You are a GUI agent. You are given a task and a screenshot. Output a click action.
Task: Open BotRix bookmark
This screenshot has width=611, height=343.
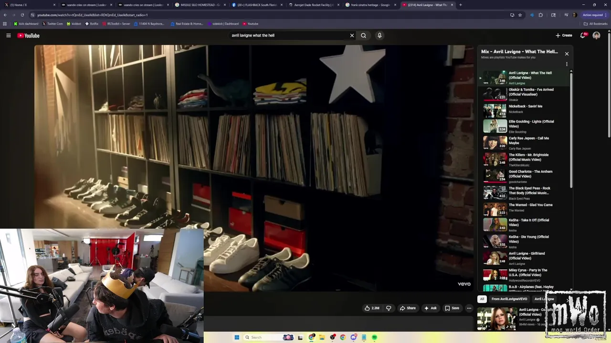point(92,24)
